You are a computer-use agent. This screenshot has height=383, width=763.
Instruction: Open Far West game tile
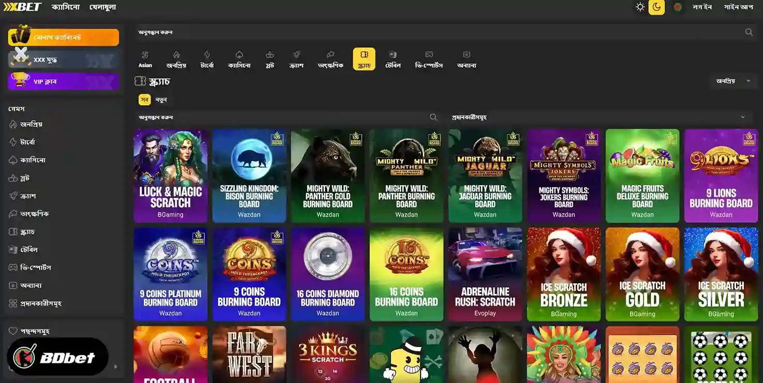[249, 355]
